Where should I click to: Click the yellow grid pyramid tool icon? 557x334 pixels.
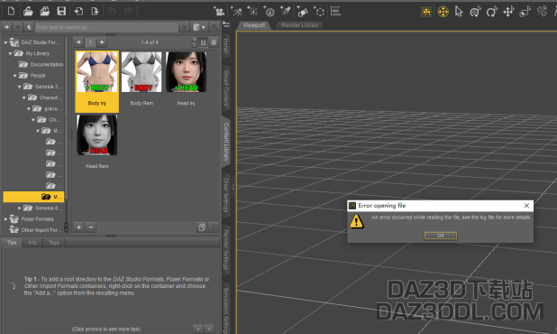[426, 12]
